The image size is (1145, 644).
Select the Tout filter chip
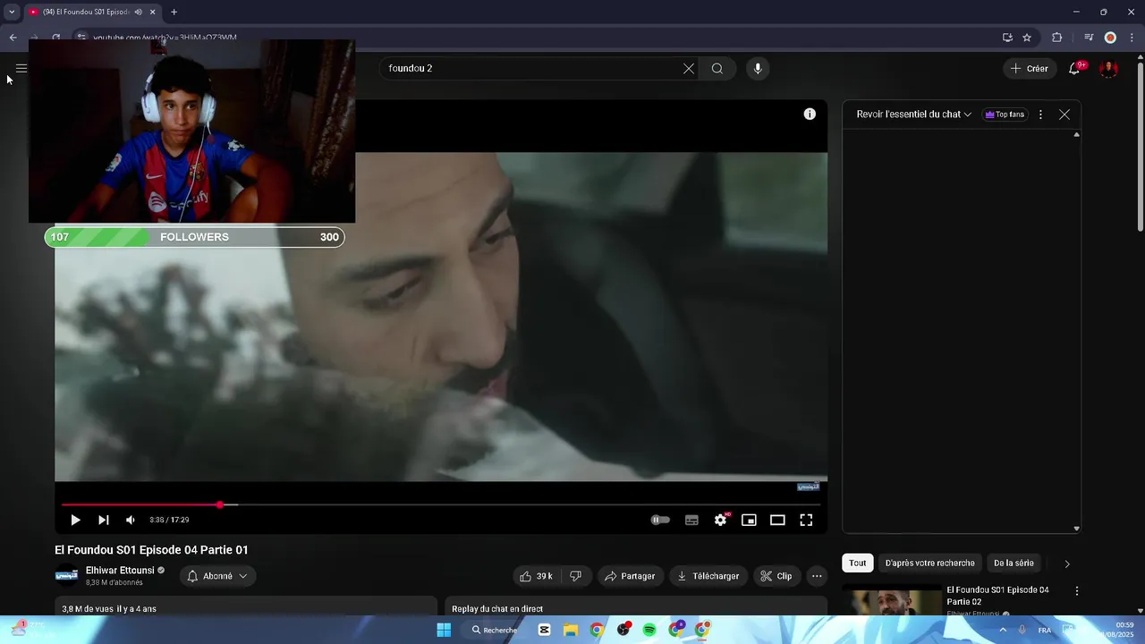point(857,563)
